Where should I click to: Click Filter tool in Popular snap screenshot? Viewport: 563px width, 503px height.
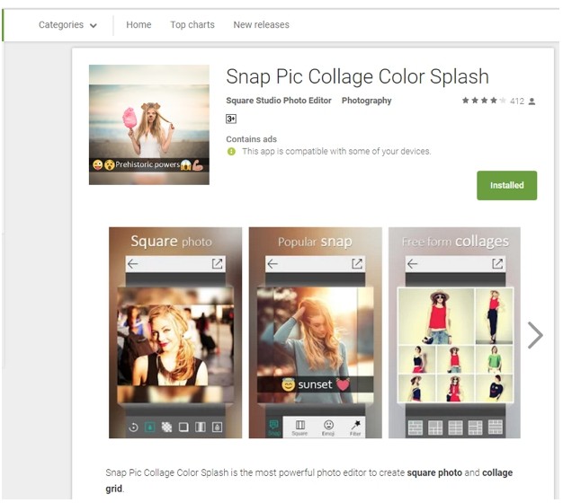point(355,426)
